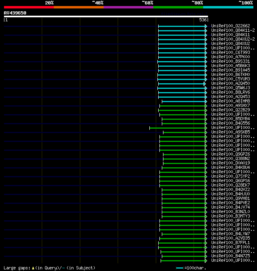Select hit UniRef100_A2Q453
The height and width of the screenshot is (271, 257).
click(x=230, y=96)
